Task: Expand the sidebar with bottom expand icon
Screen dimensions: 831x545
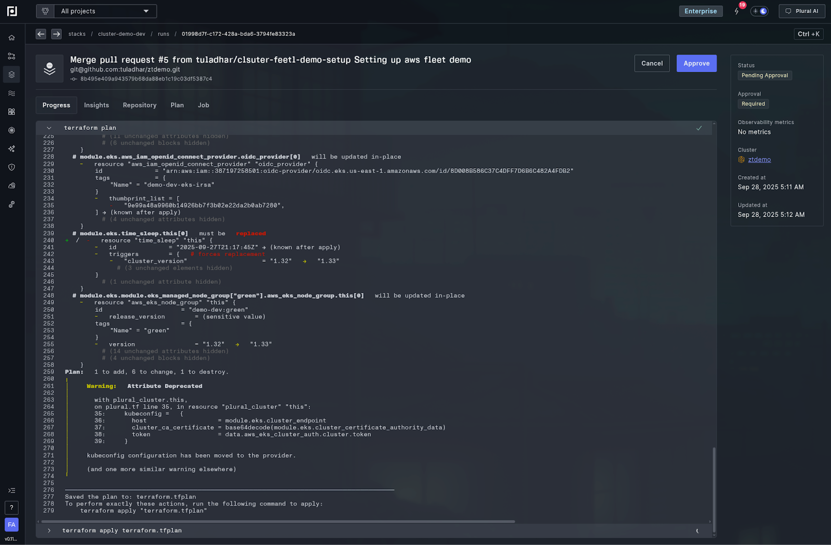Action: pos(11,490)
